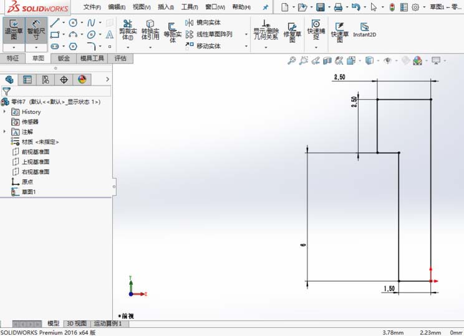This screenshot has height=336, width=464.
Task: Select the Smart Dimension (智能尺寸) tool
Action: point(36,29)
